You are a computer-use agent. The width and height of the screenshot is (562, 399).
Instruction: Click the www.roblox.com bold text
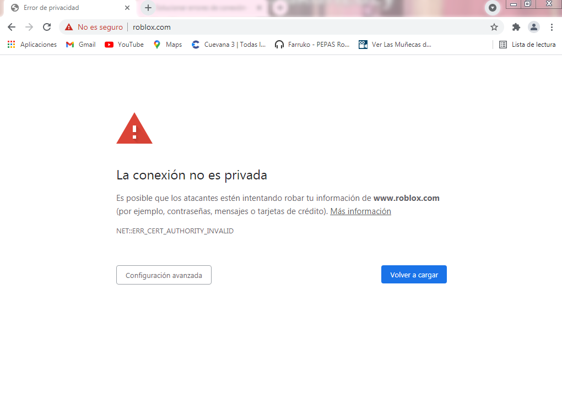click(407, 198)
